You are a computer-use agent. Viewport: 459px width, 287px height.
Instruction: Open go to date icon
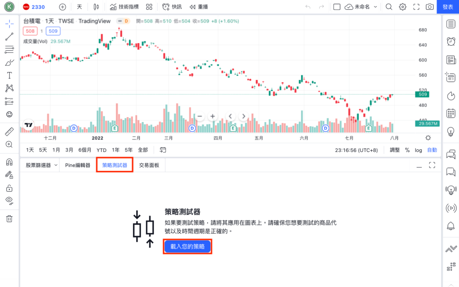point(163,150)
